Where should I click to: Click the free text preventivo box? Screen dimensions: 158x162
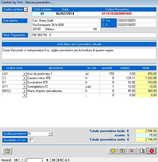pos(79,53)
